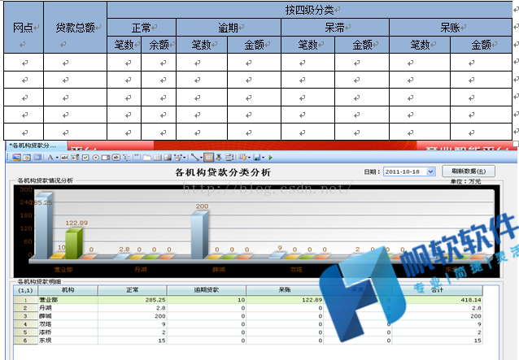
Task: Select the checkbox control tool
Action: tap(85, 158)
